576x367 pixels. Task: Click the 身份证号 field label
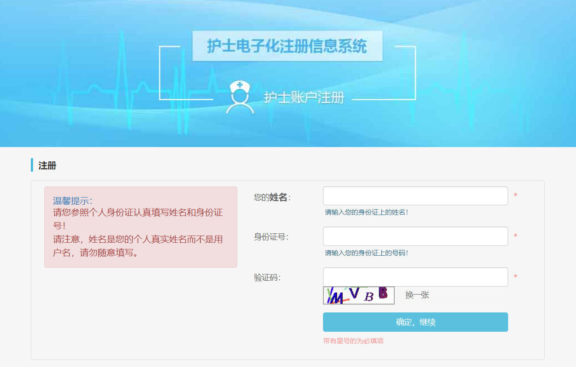pos(271,237)
